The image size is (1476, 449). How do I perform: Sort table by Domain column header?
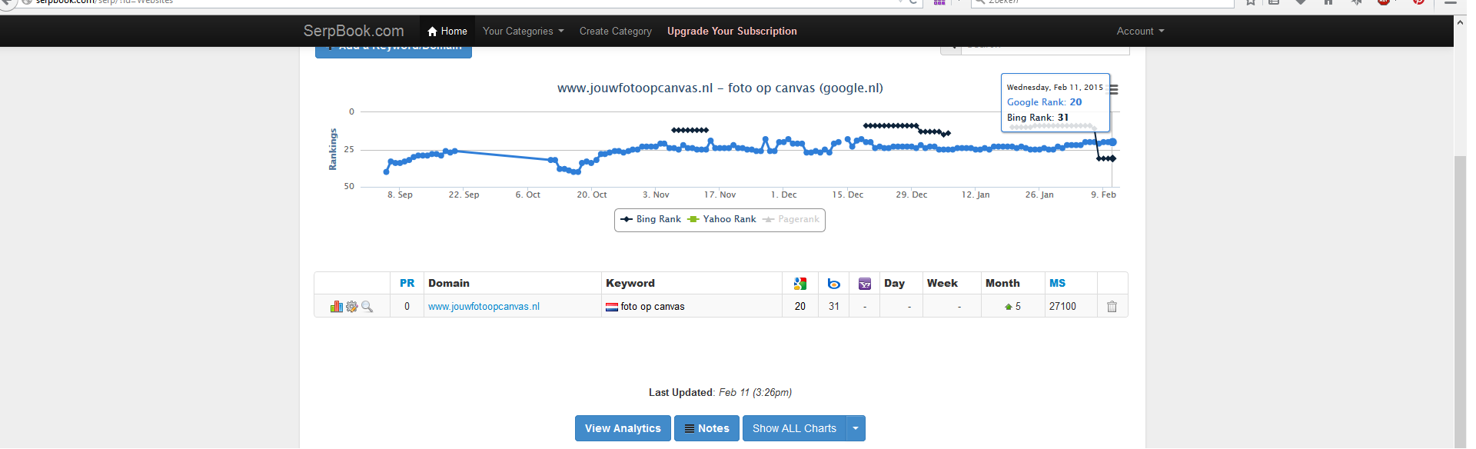coord(449,284)
